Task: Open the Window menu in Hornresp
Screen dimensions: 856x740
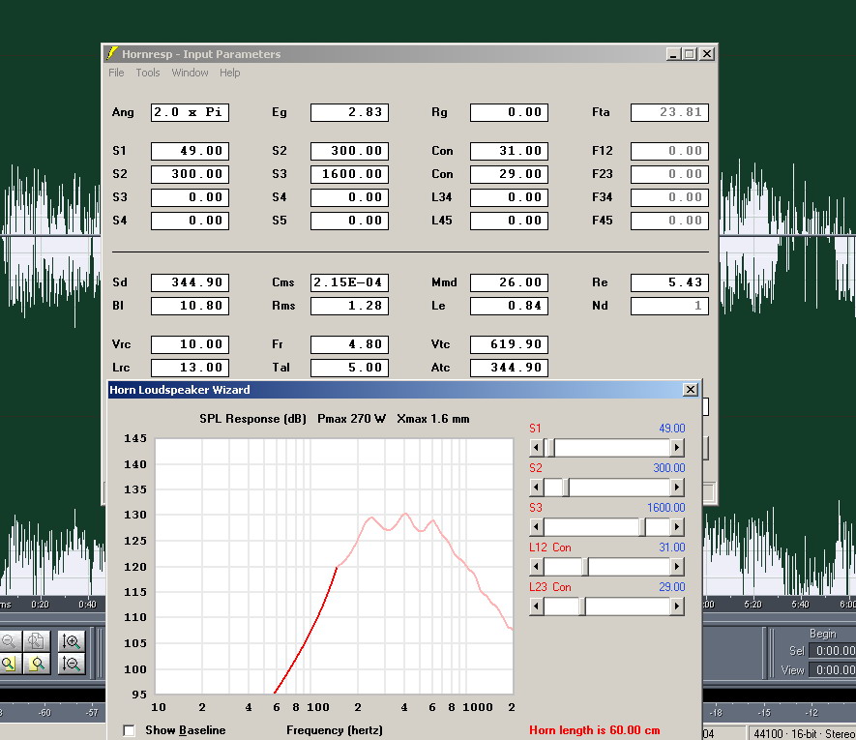Action: [190, 73]
